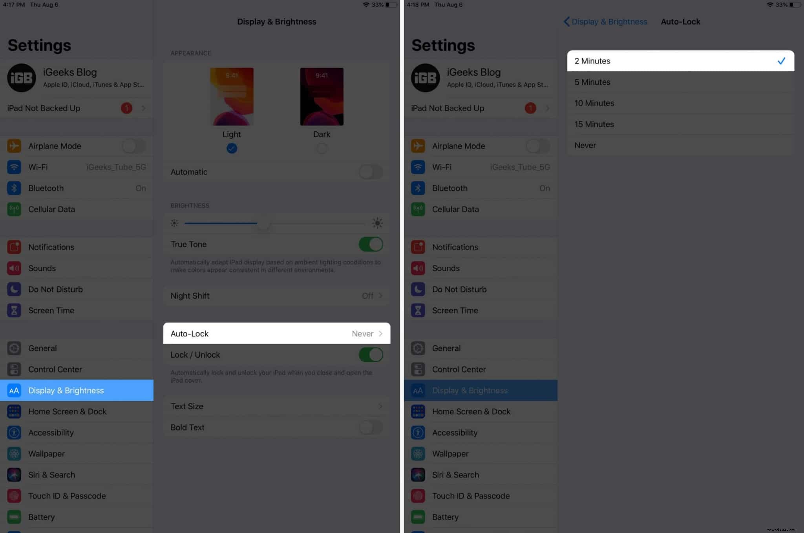Select Never auto-lock option
The height and width of the screenshot is (533, 804).
[x=680, y=145]
